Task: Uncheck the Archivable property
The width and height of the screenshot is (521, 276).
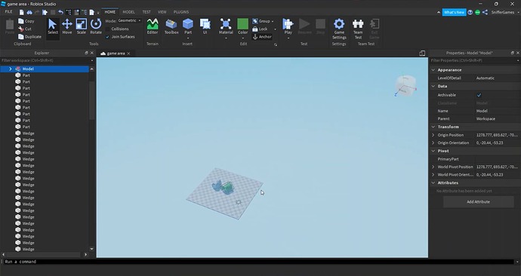Action: click(479, 95)
